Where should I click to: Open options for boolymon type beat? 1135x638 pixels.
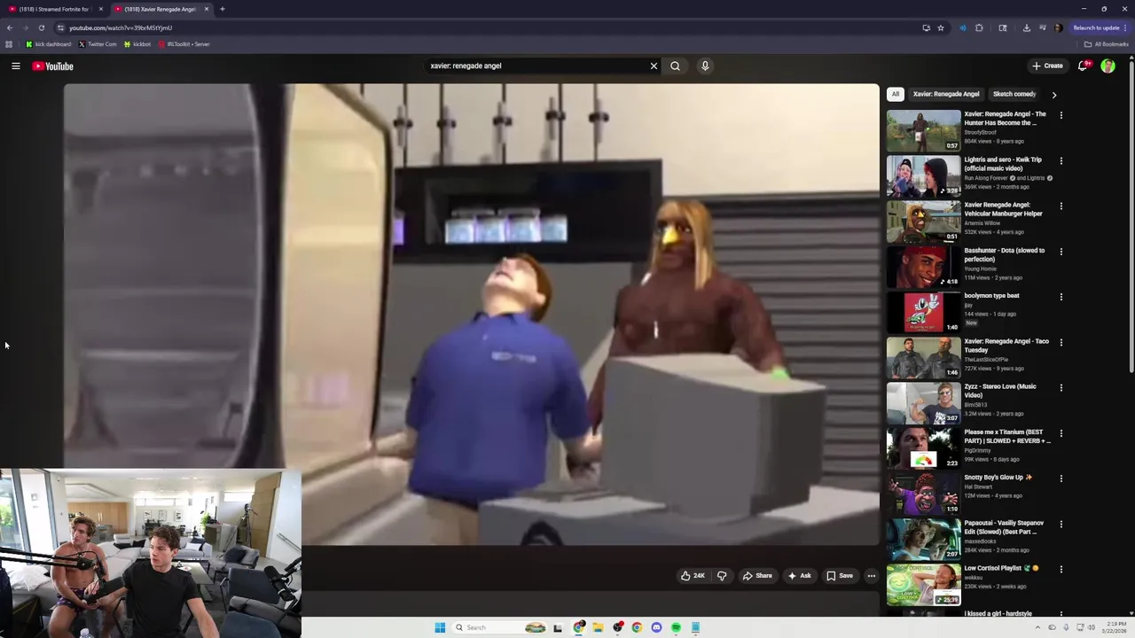click(1061, 297)
